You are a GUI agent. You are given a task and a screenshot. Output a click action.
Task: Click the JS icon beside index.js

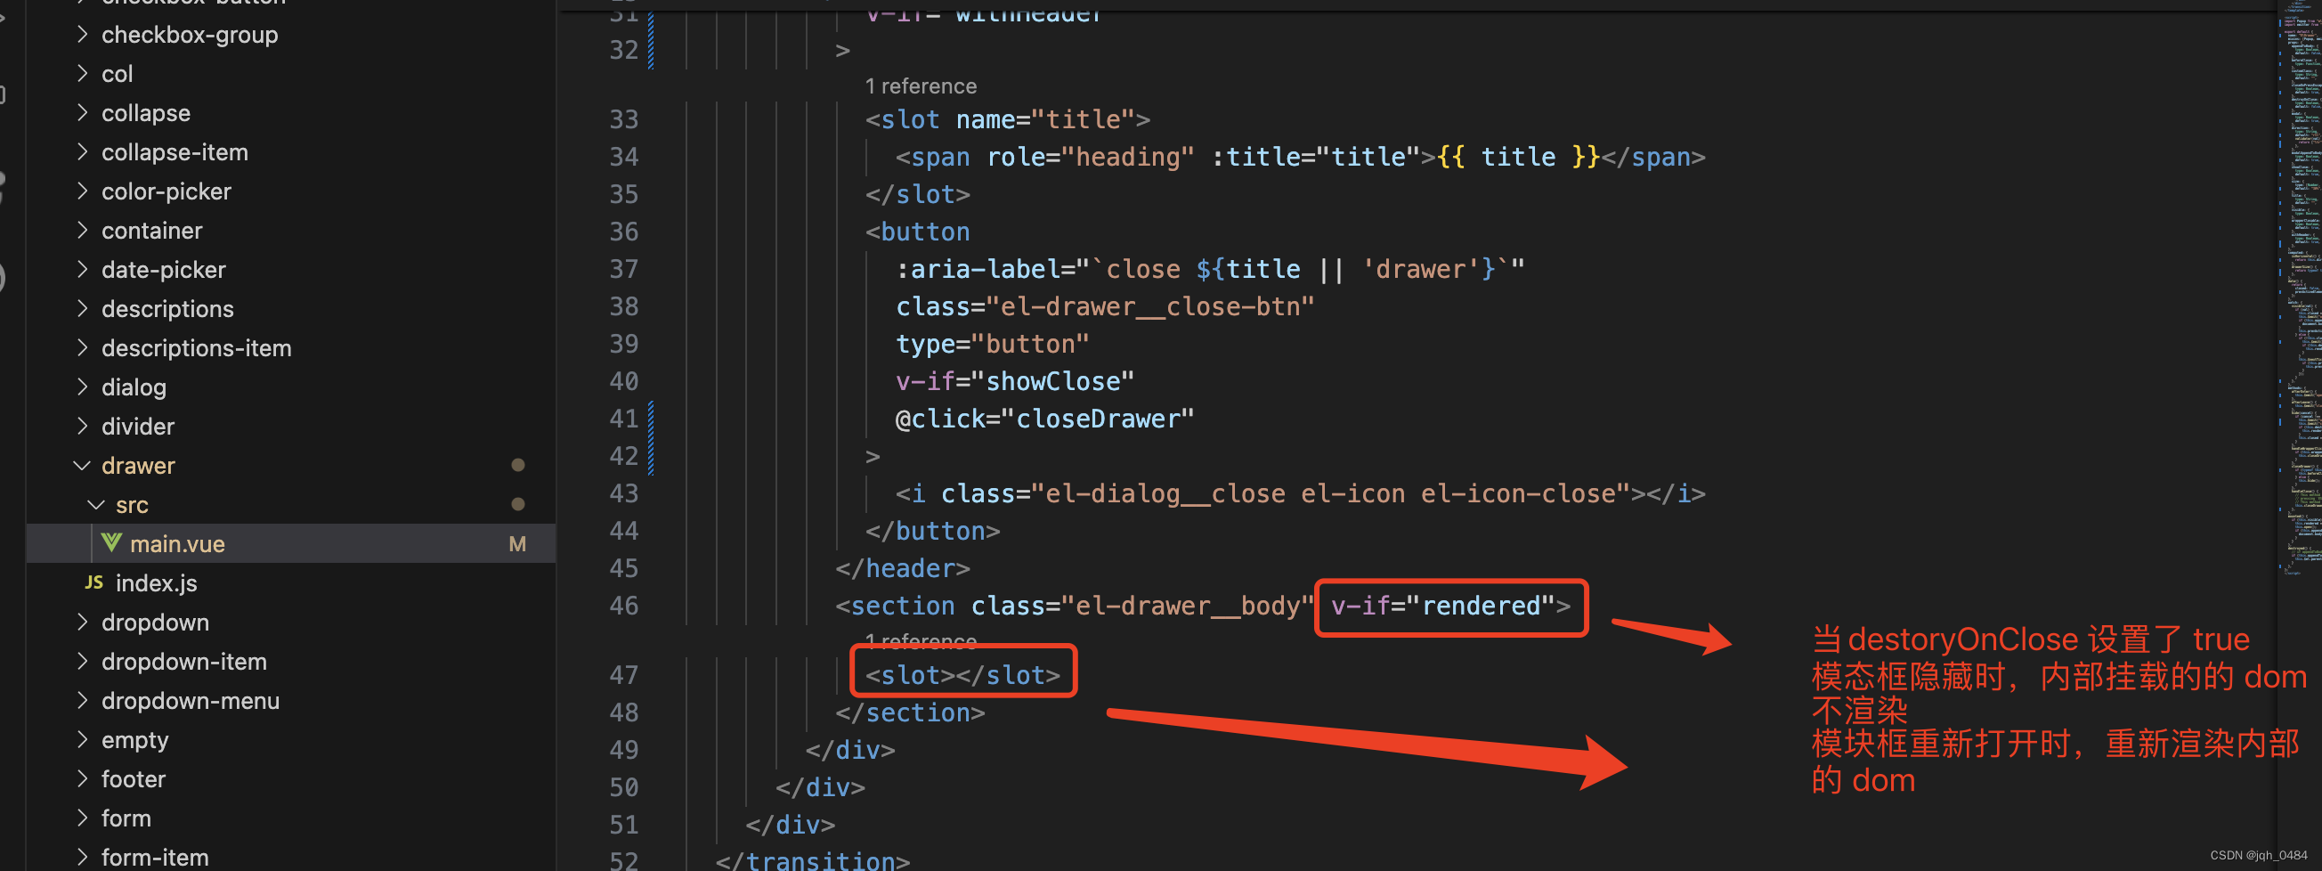pos(93,582)
